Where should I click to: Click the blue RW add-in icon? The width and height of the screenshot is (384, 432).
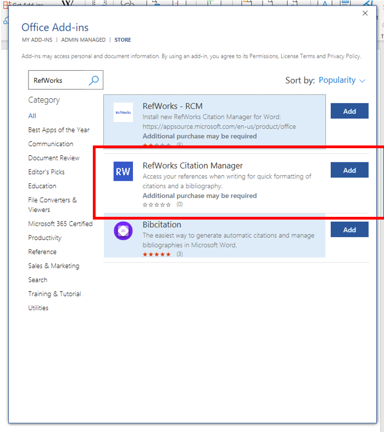click(123, 171)
